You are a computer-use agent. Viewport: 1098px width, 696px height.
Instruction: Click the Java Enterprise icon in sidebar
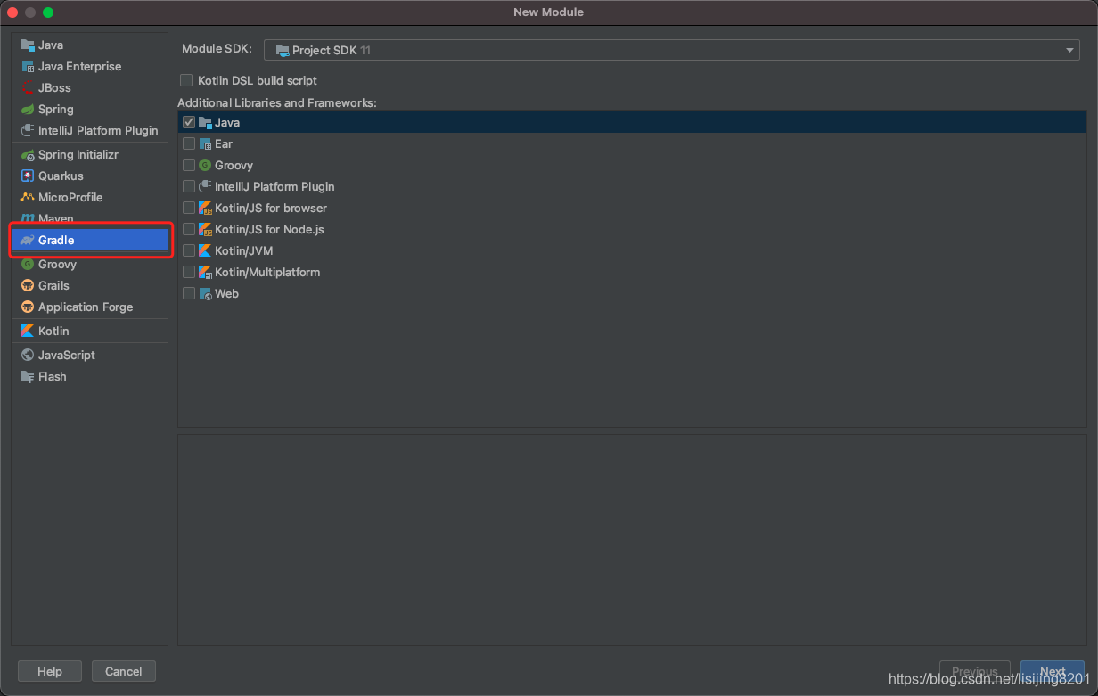(x=28, y=66)
